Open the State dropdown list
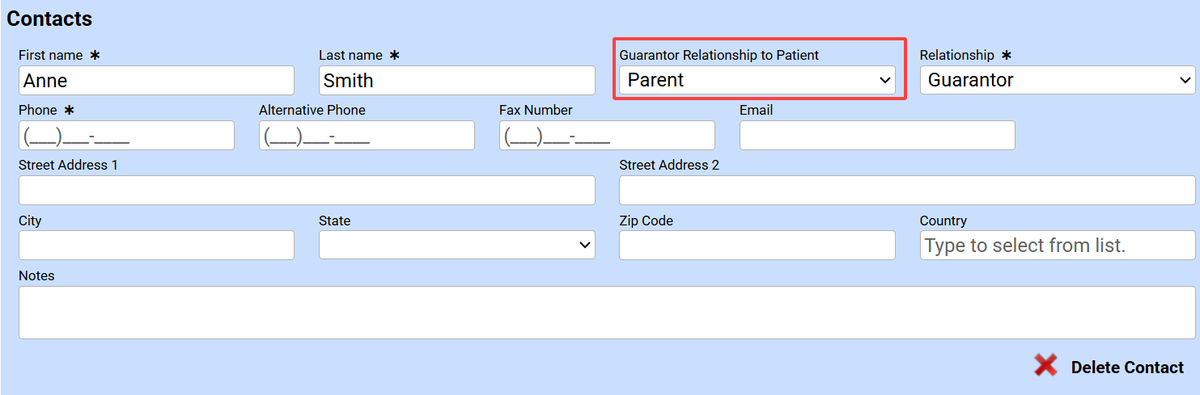Viewport: 1200px width, 395px height. tap(457, 245)
